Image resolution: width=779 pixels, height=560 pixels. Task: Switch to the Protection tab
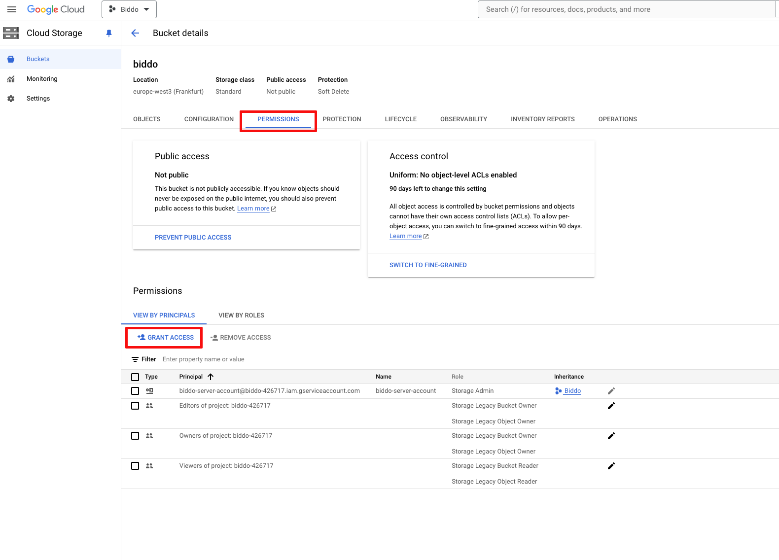point(342,119)
